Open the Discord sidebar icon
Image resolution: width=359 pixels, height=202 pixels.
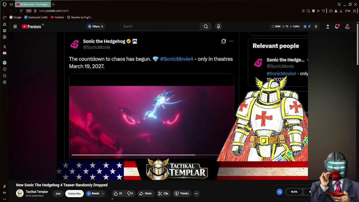pos(4,53)
